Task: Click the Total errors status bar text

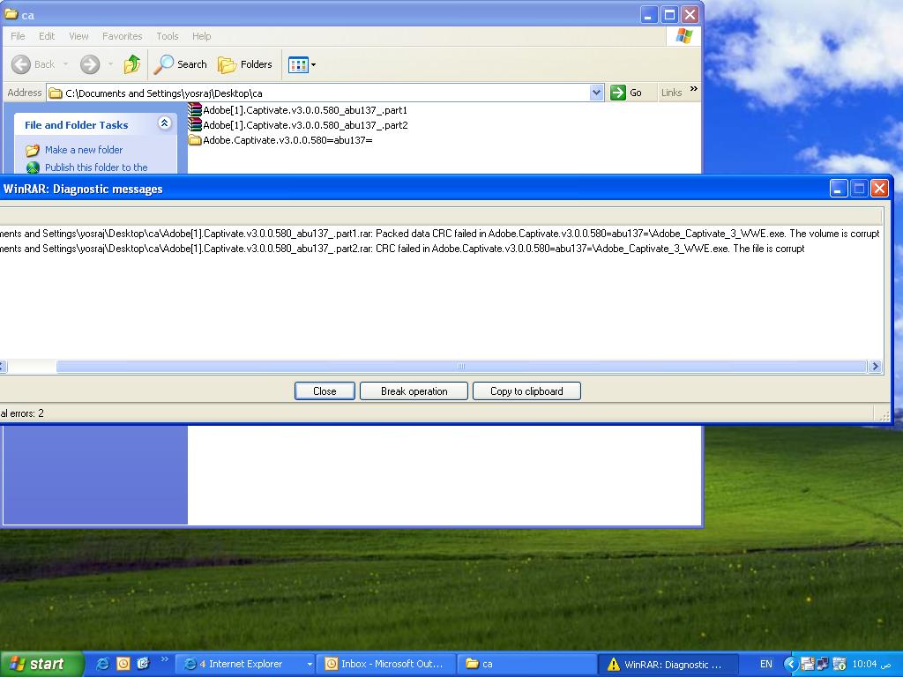Action: pos(22,413)
